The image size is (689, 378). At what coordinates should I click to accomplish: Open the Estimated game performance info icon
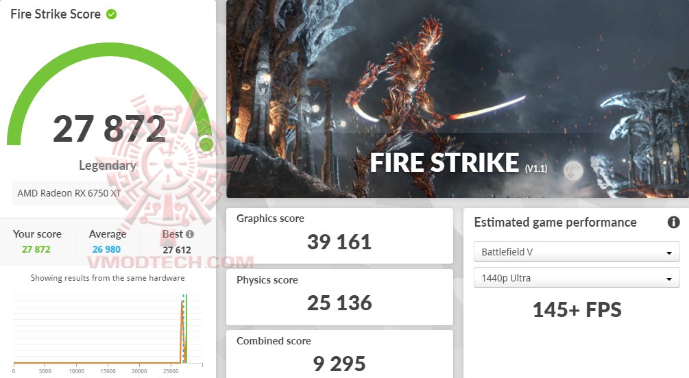(673, 223)
